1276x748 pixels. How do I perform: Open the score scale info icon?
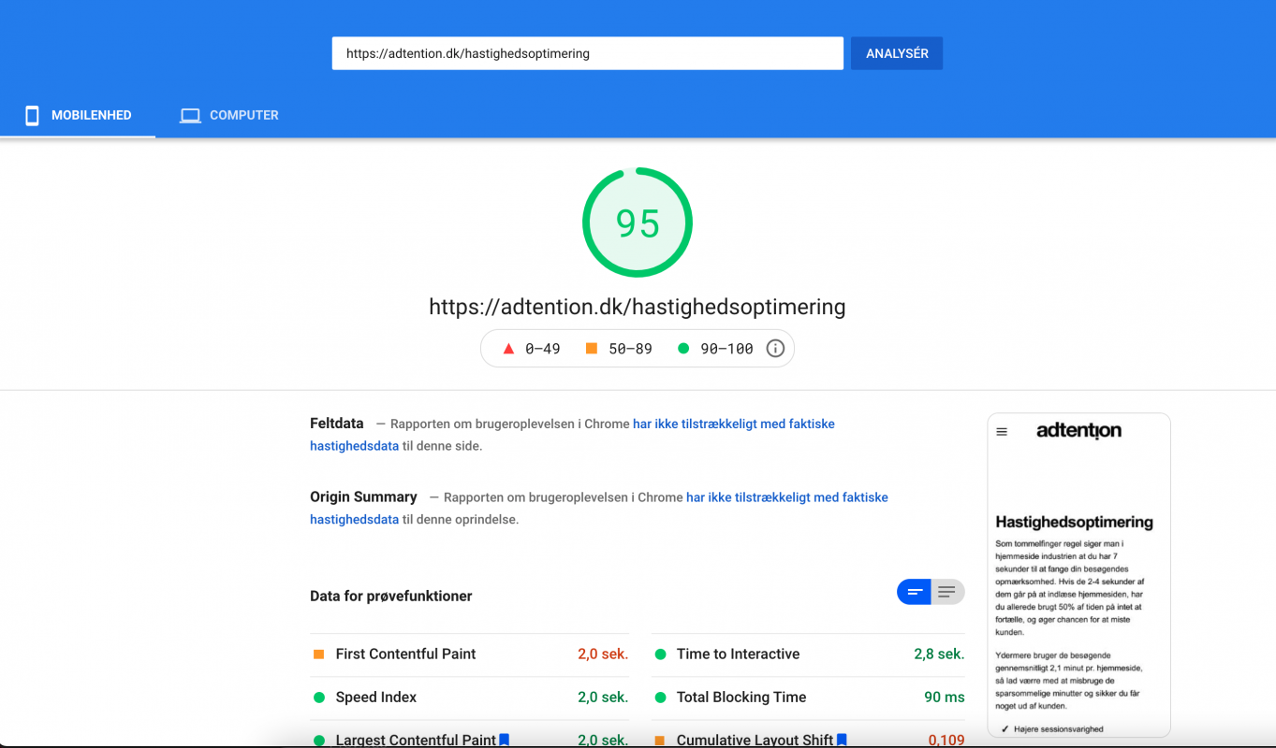pos(775,349)
